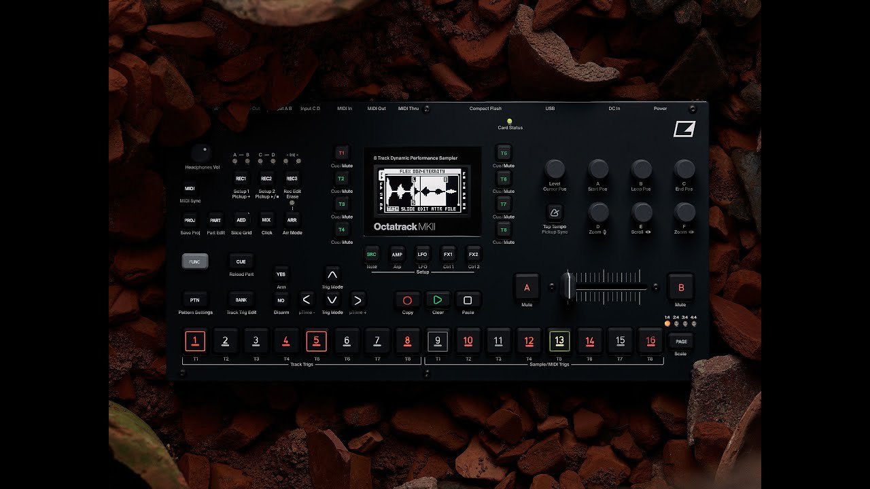Click the FUNC button
870x489 pixels.
click(x=194, y=261)
